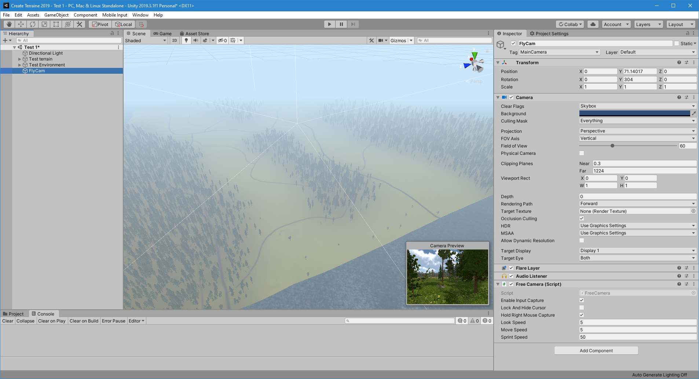The image size is (699, 379).
Task: Open scene camera settings icon
Action: point(381,40)
